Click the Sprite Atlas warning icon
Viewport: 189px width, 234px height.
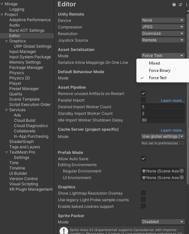tap(64, 230)
